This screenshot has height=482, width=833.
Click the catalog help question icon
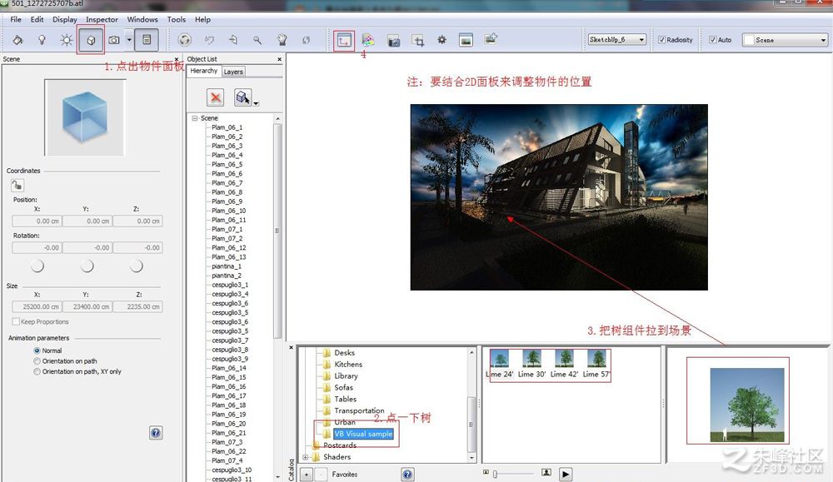tap(407, 474)
